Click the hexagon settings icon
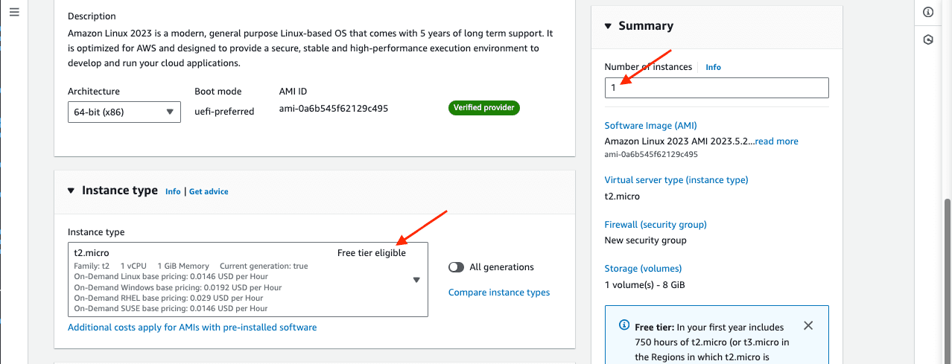Viewport: 952px width, 364px height. (x=928, y=39)
